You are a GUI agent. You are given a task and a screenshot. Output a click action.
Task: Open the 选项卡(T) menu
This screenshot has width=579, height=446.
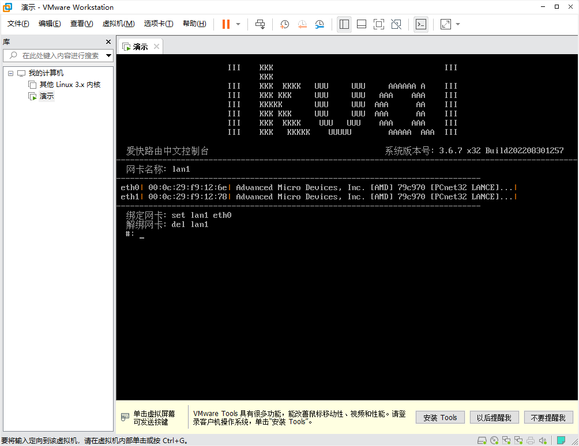159,24
